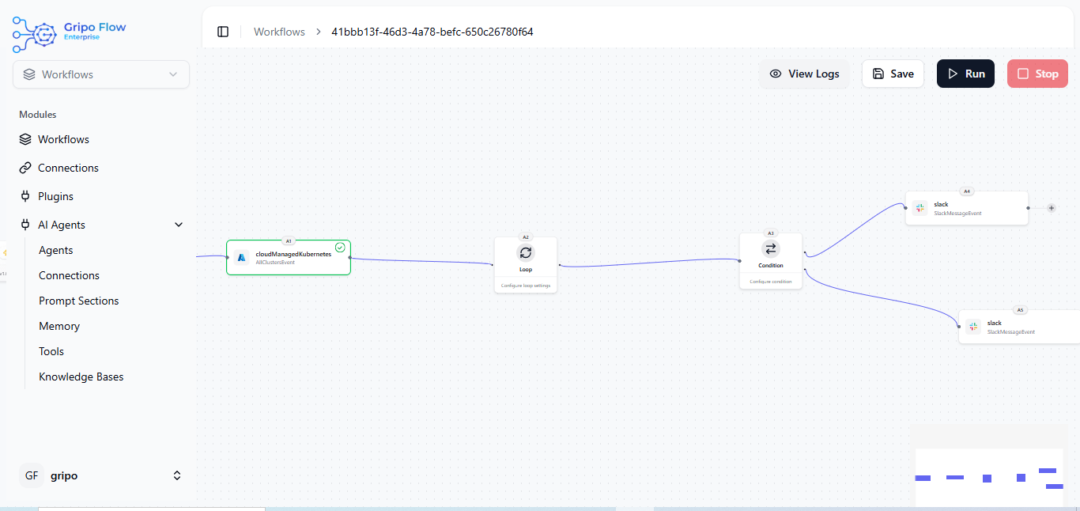
Task: Collapse the AI Agents section chevron
Action: 178,225
